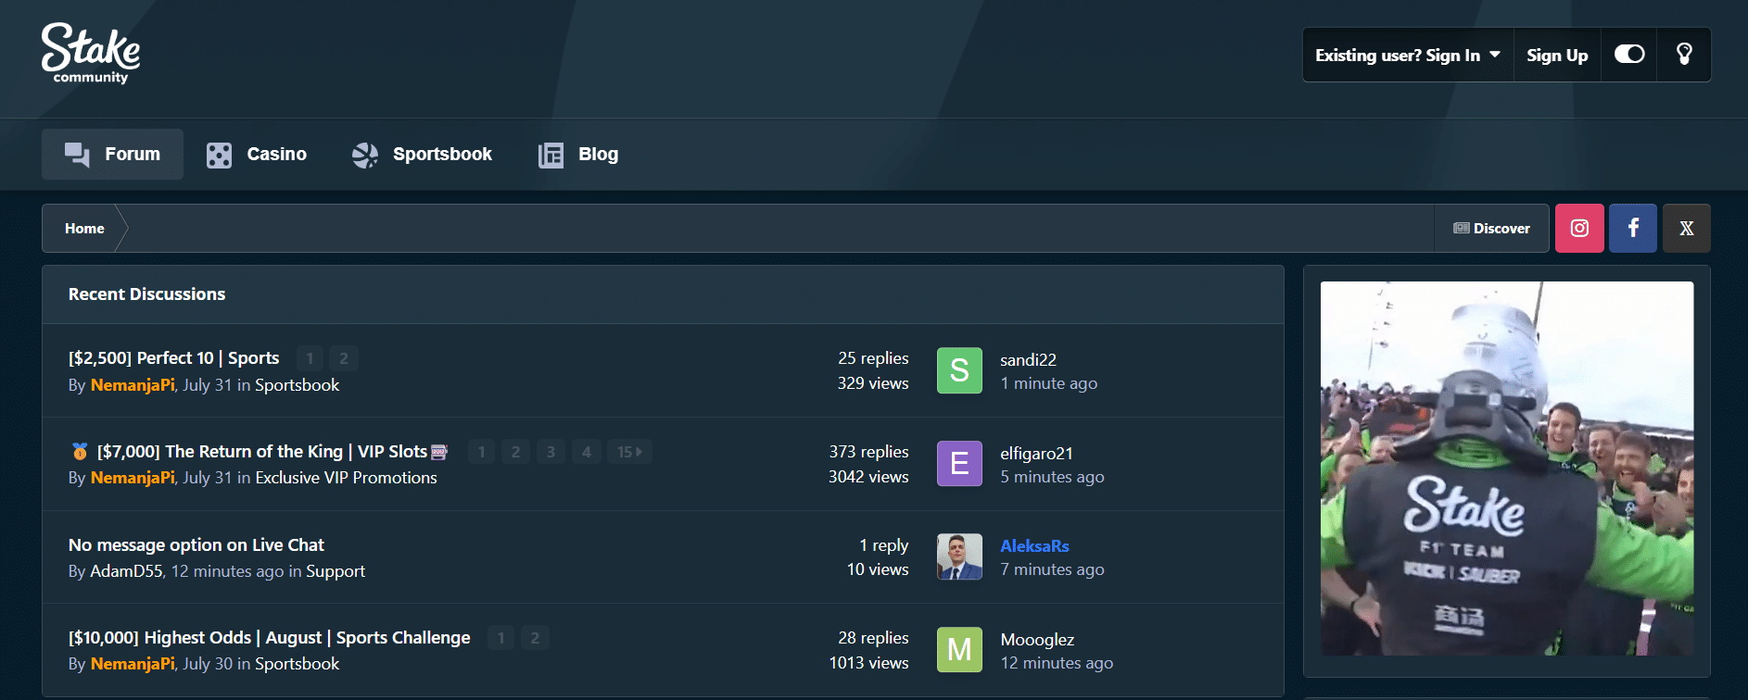Go to page 2 of Perfect 10 thread
This screenshot has height=700, width=1748.
pyautogui.click(x=344, y=358)
